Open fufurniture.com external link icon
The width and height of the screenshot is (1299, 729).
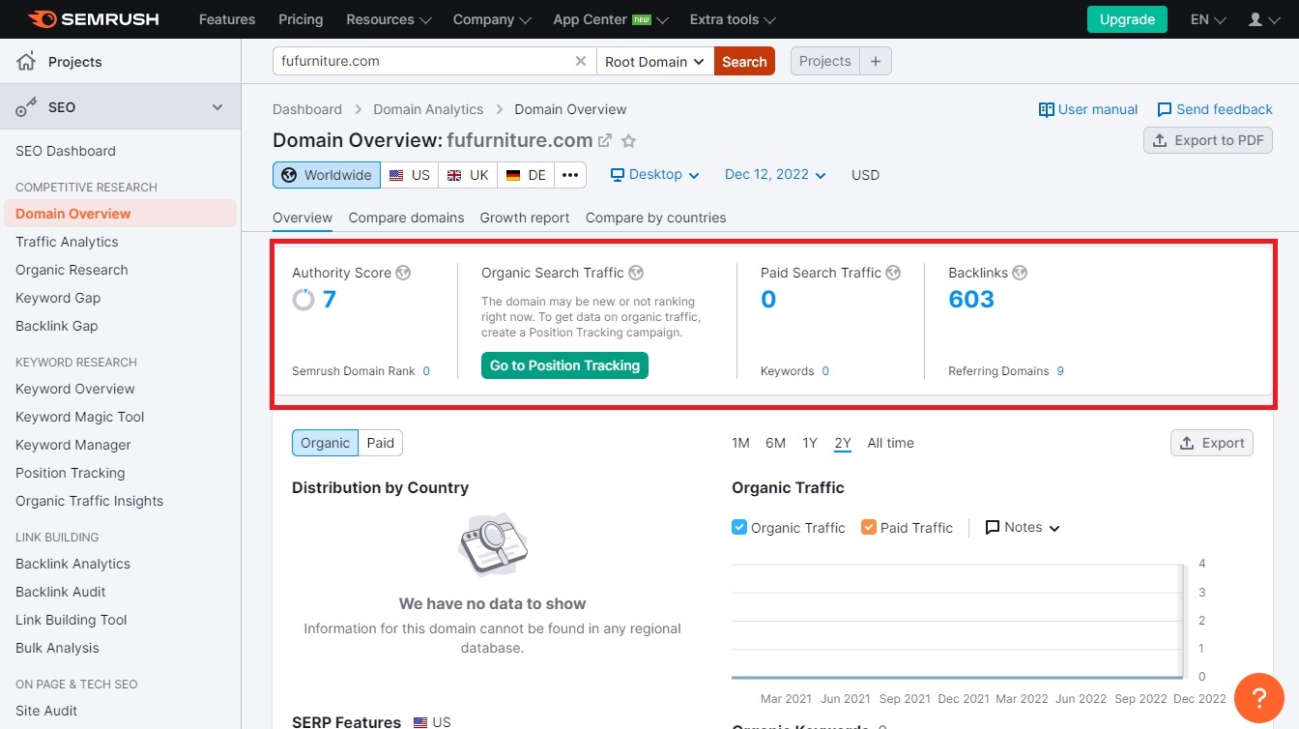point(605,141)
